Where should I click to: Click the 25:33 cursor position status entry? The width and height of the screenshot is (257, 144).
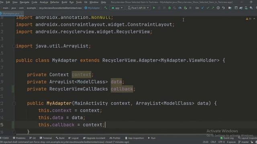[205, 142]
